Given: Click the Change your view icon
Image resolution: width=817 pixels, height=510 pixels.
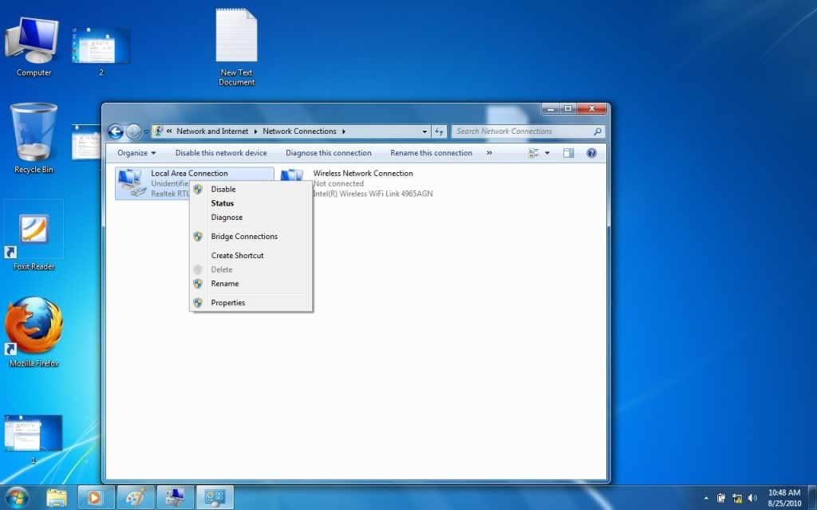Looking at the screenshot, I should tap(534, 153).
